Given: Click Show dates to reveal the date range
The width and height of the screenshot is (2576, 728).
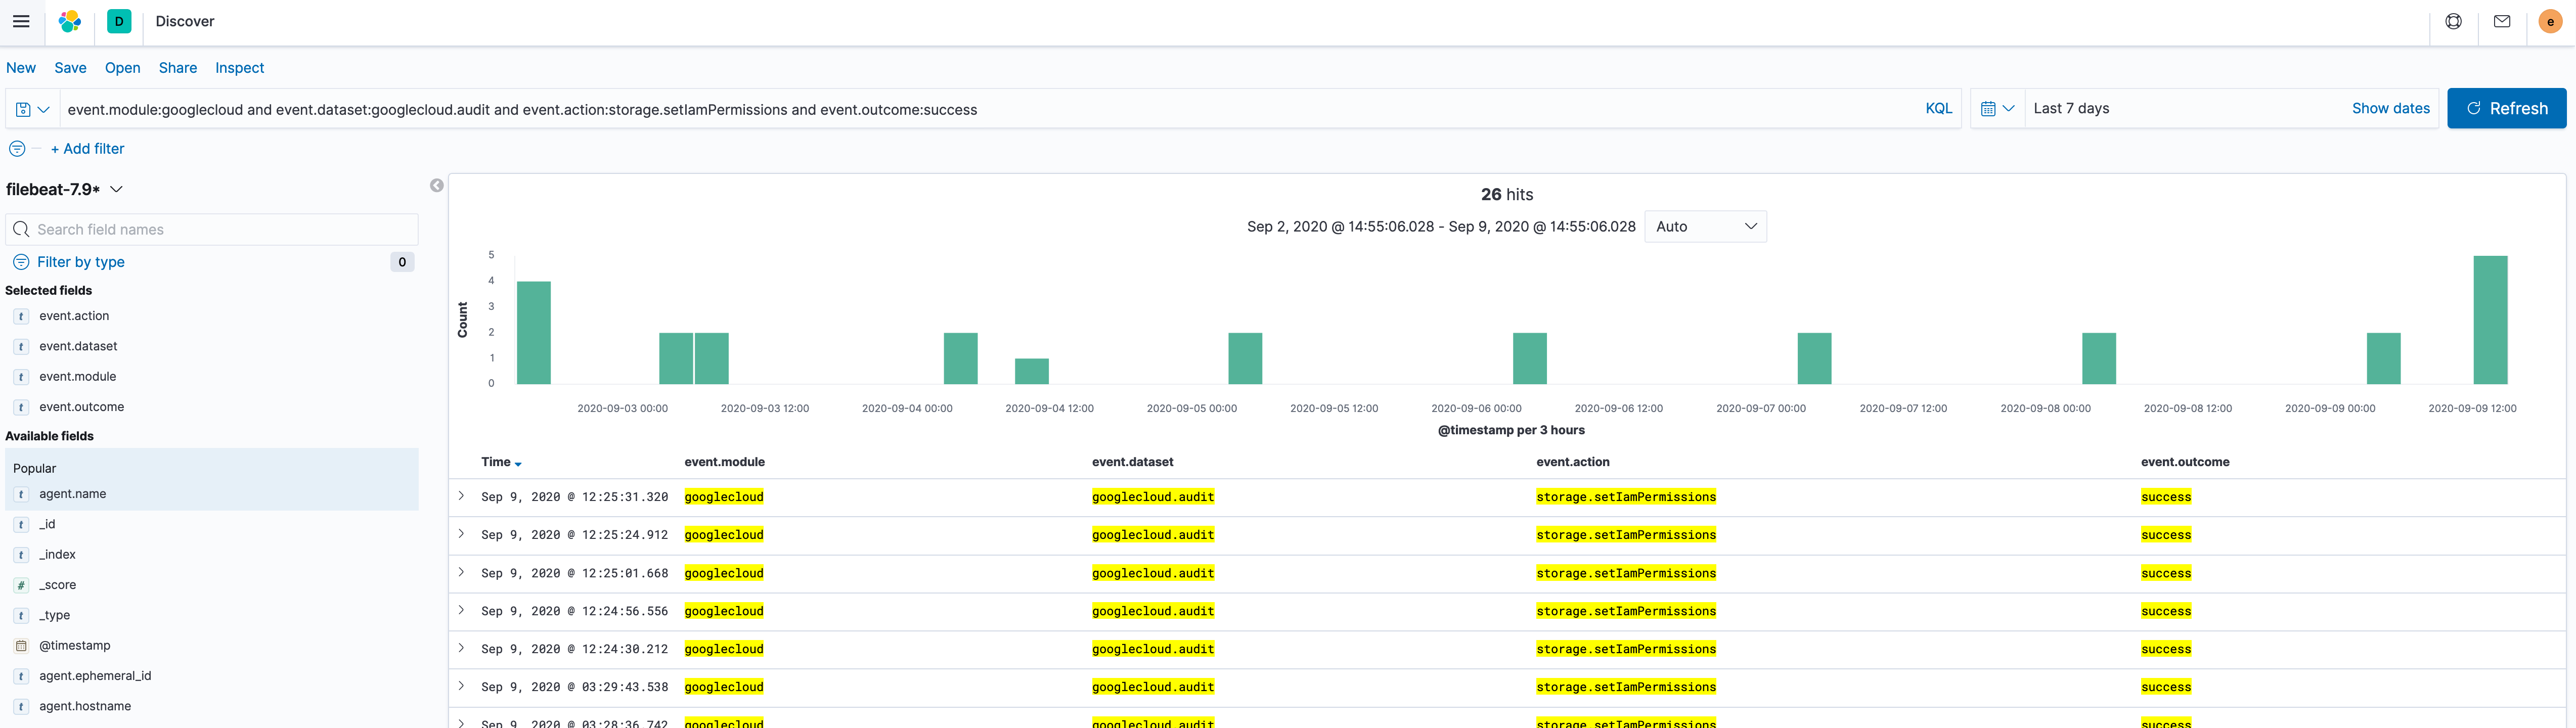Looking at the screenshot, I should [x=2391, y=108].
